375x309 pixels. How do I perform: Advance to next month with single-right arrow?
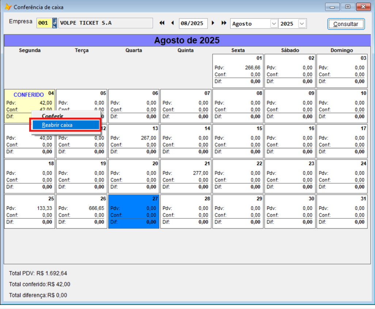point(213,23)
